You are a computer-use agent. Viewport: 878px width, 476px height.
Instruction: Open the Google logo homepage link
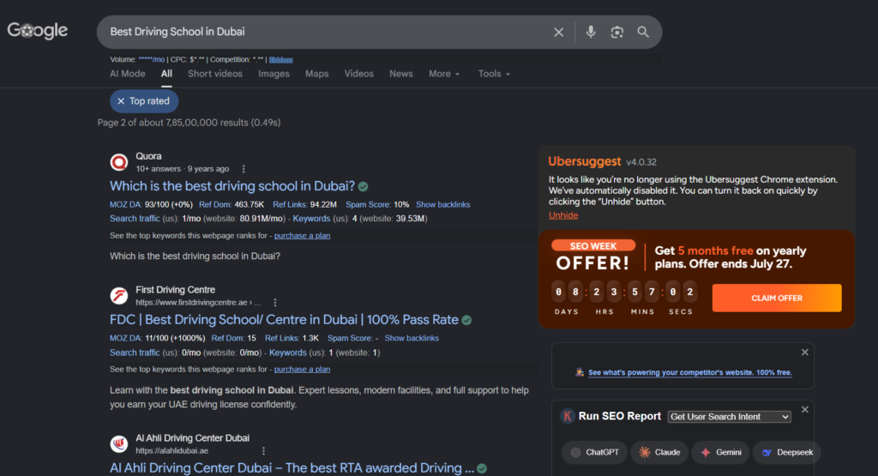coord(38,30)
